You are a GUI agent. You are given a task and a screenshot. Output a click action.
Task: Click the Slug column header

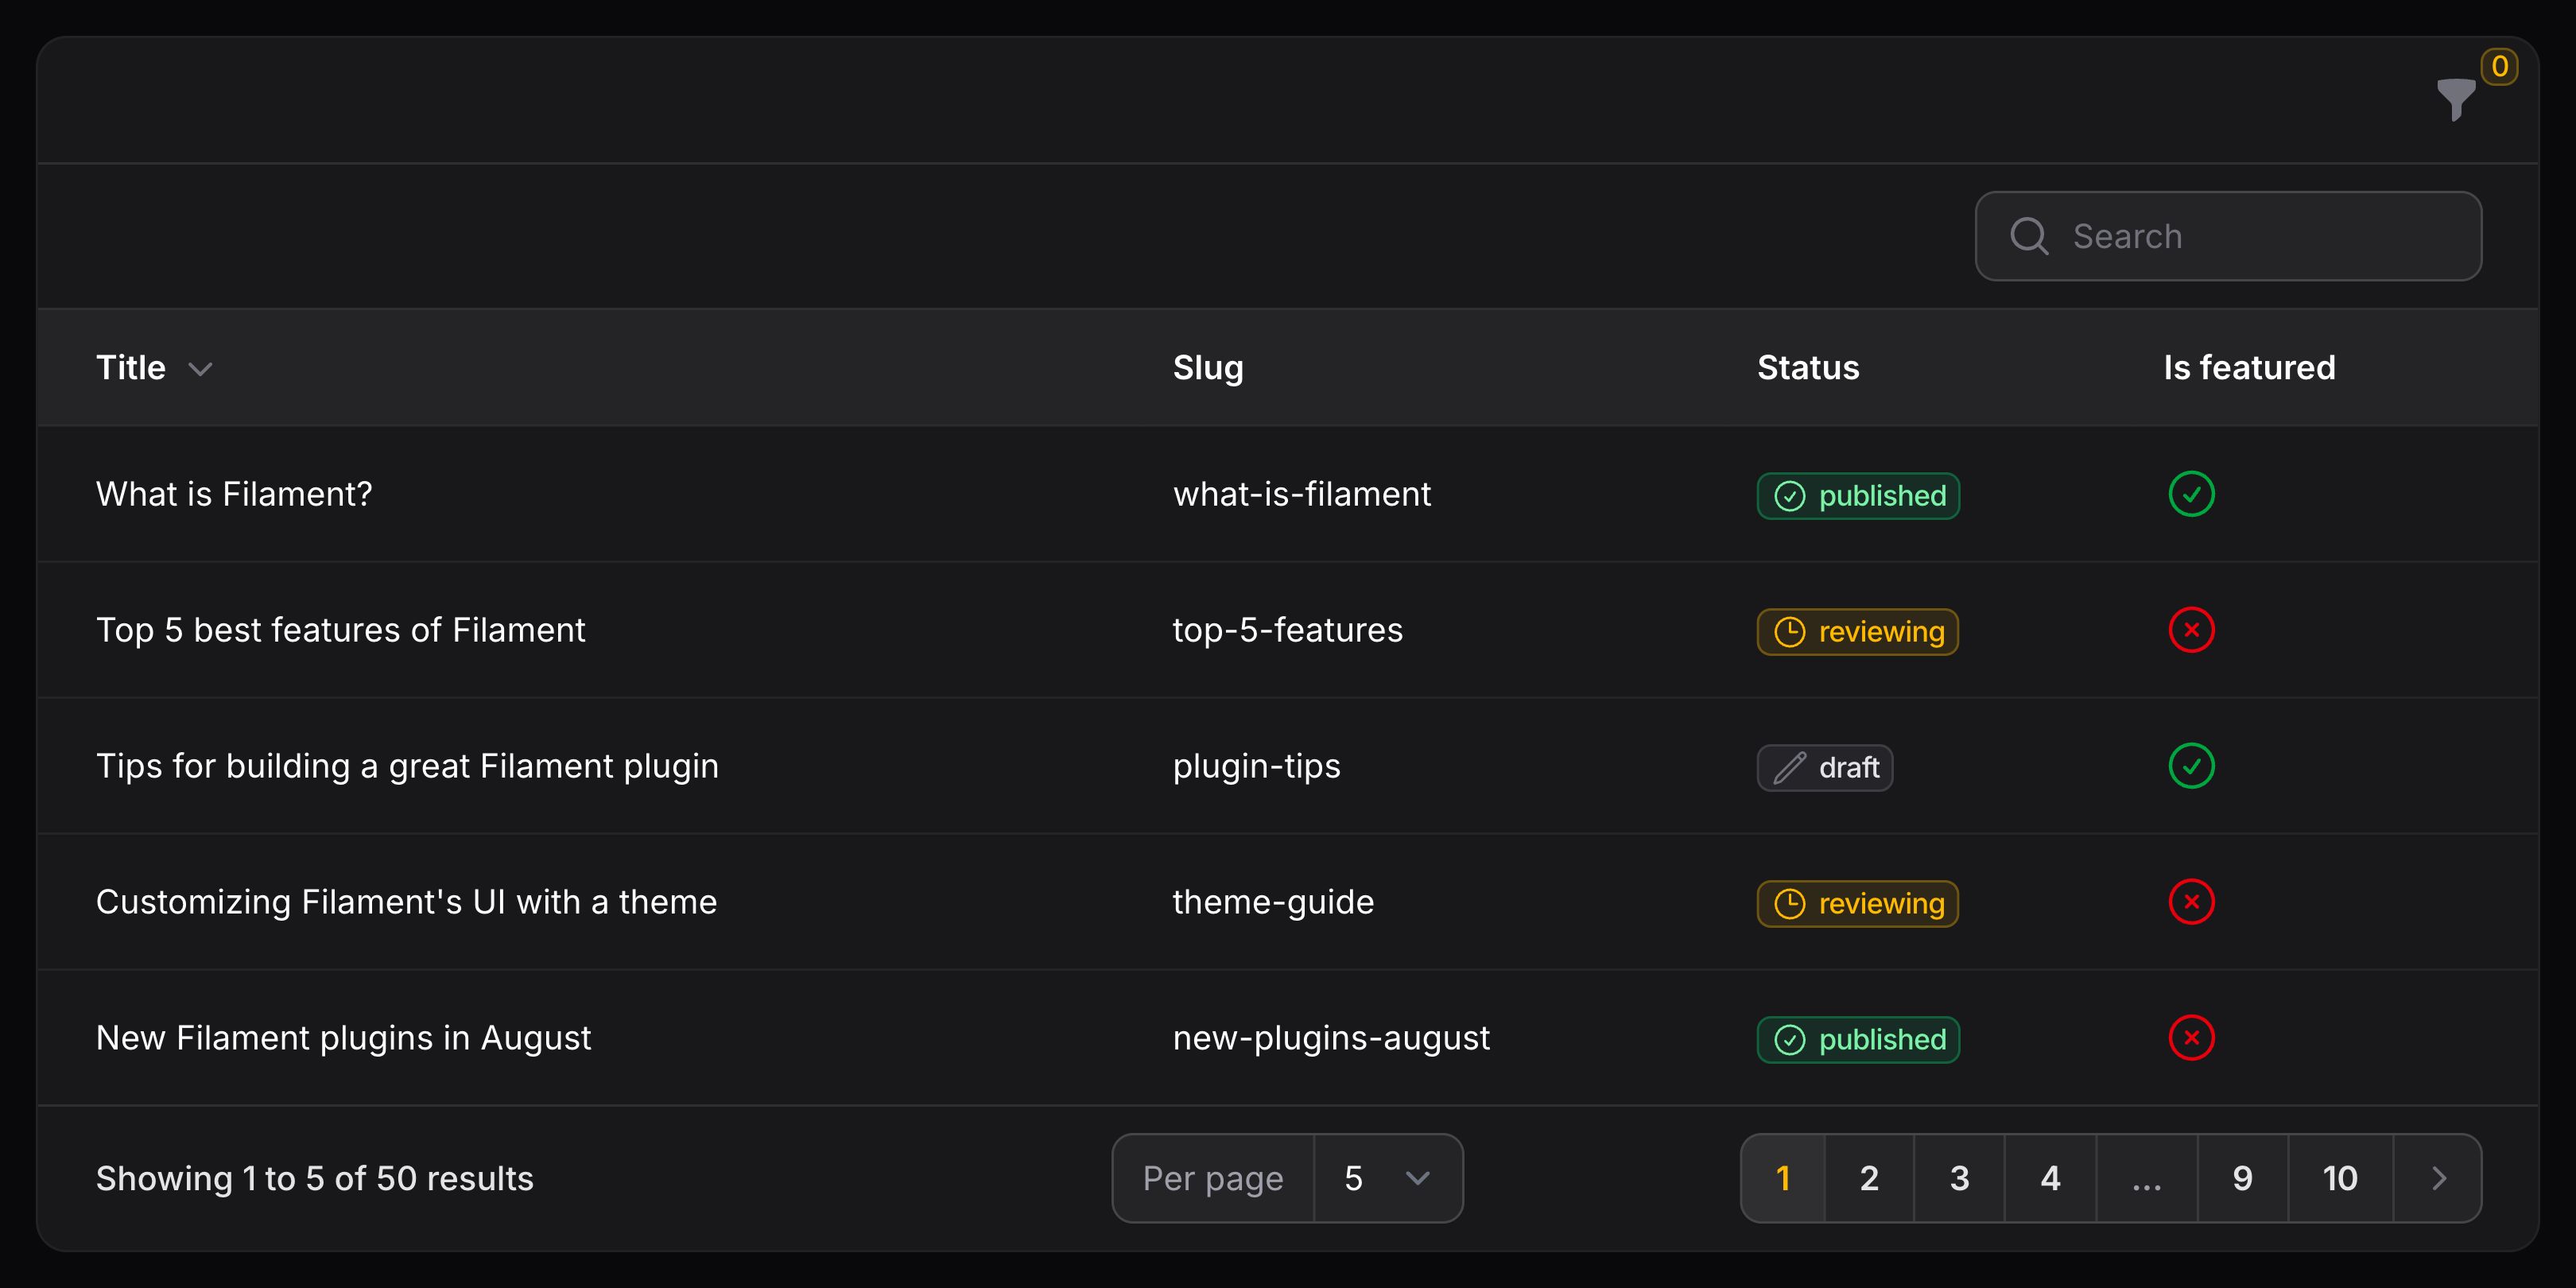coord(1208,368)
